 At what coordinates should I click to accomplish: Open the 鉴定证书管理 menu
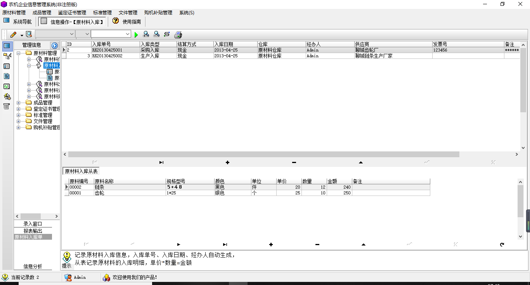[x=72, y=13]
